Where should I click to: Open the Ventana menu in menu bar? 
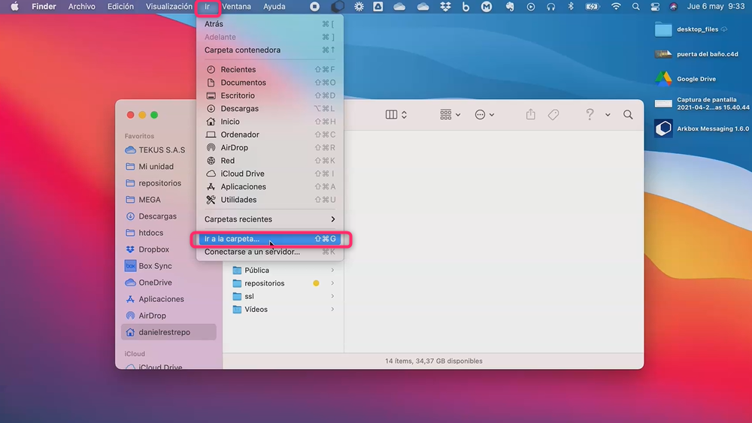click(236, 7)
